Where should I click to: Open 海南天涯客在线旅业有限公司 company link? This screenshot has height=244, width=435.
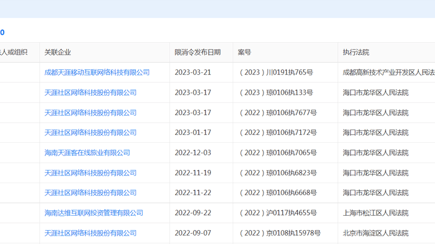click(x=87, y=152)
